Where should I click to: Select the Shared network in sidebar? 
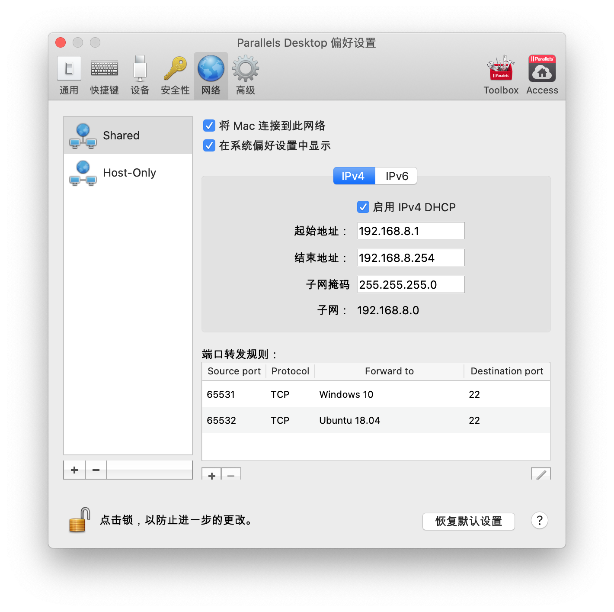[x=128, y=135]
